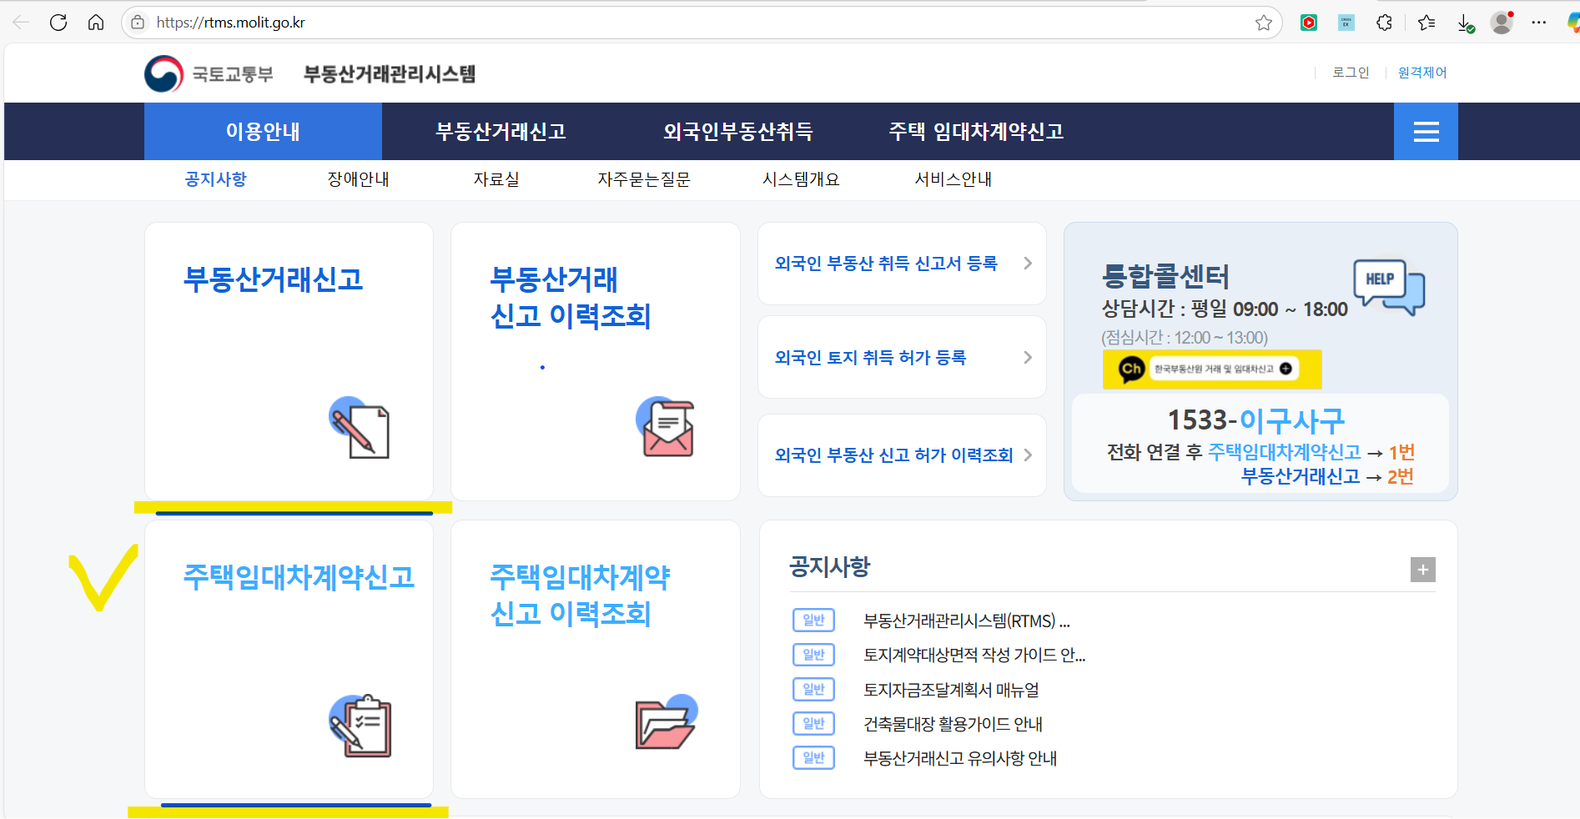This screenshot has height=819, width=1580.
Task: Open the browser downloads icon
Action: point(1464,23)
